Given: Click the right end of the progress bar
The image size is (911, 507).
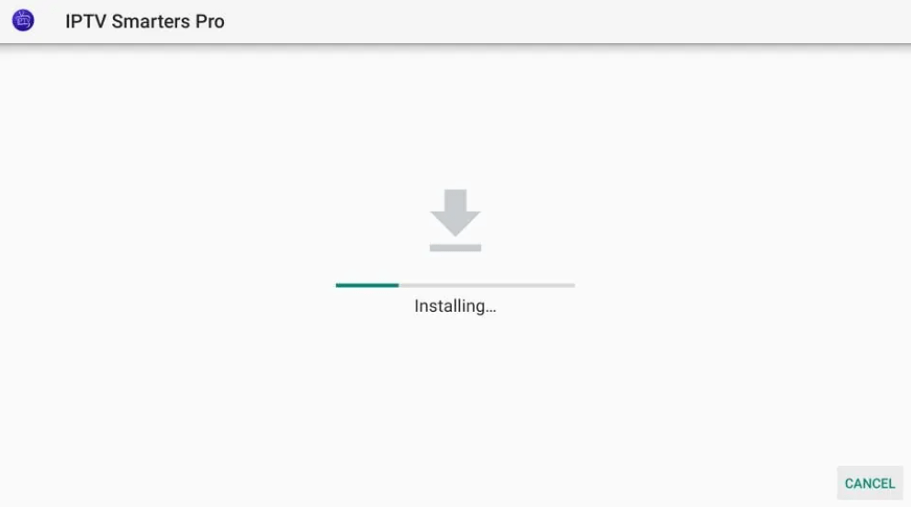Looking at the screenshot, I should [x=573, y=285].
